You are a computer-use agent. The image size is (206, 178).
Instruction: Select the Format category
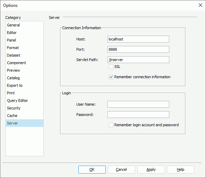click(x=24, y=48)
